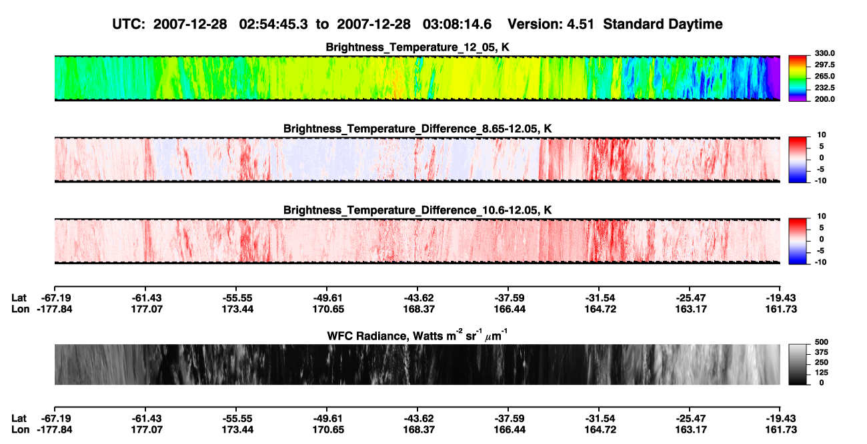Click longitude 170.65 on the axis above WFC Radiance
Screen dimensions: 867x444
tap(327, 309)
